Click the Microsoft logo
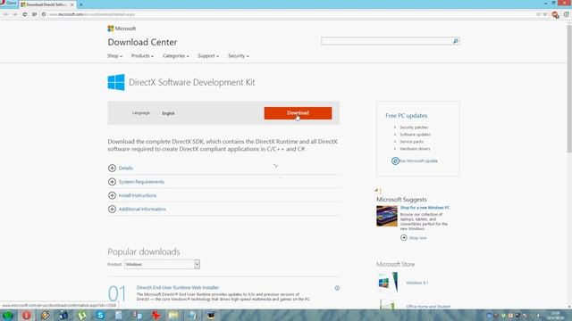This screenshot has height=321, width=572. [x=122, y=29]
